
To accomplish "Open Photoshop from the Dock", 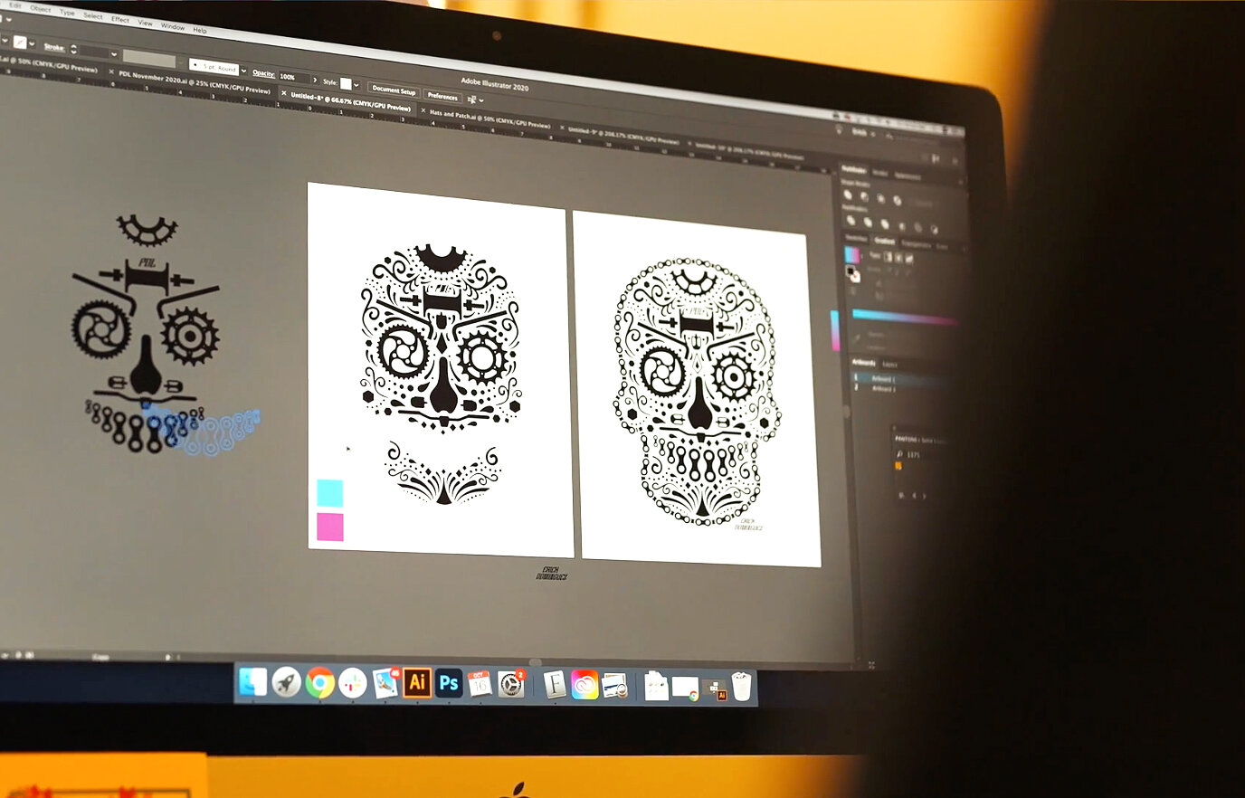I will point(448,683).
